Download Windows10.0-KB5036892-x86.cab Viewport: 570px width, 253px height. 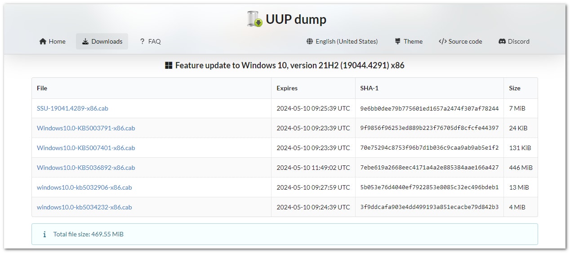(x=86, y=168)
